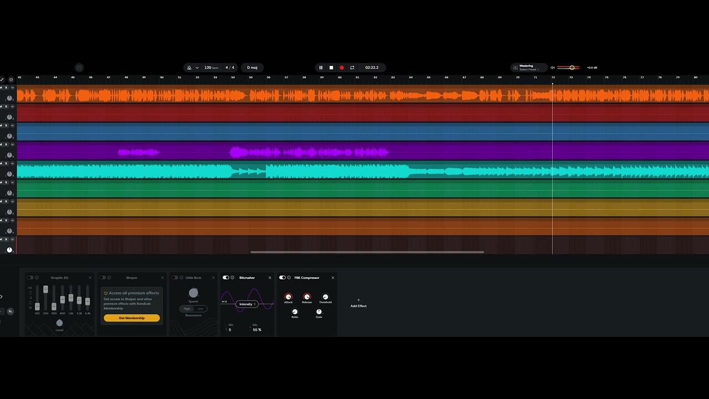709x399 pixels.
Task: Change the 4 / 4 time signature
Action: (229, 68)
